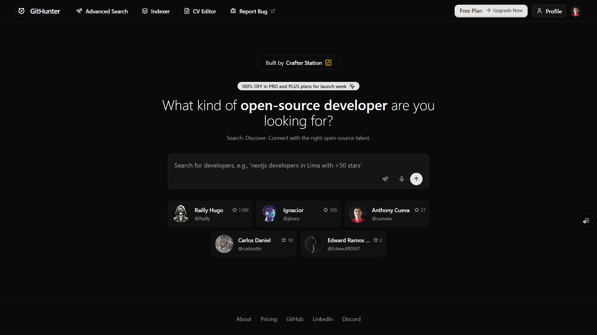Image resolution: width=597 pixels, height=335 pixels.
Task: Click the Indexer stacked-layers icon
Action: (x=145, y=11)
